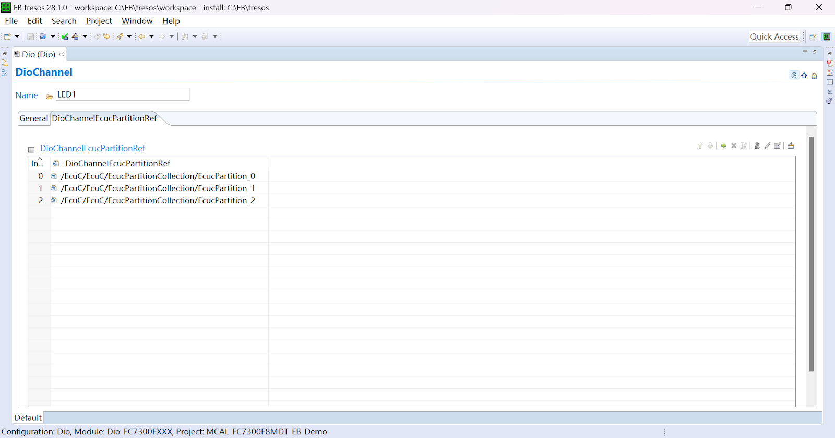Minimize the editor area panel
The width and height of the screenshot is (835, 438).
point(805,51)
